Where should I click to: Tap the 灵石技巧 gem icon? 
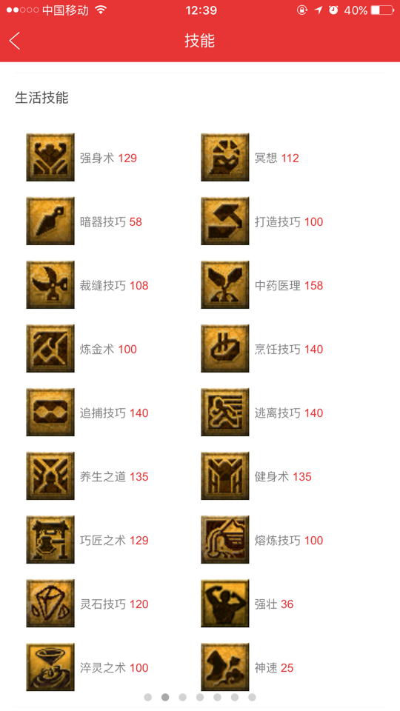point(50,604)
